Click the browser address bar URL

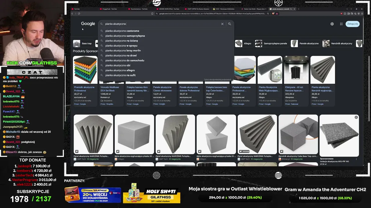tap(212, 14)
